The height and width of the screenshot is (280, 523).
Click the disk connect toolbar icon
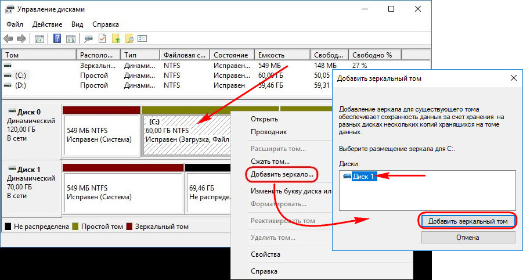(x=89, y=39)
